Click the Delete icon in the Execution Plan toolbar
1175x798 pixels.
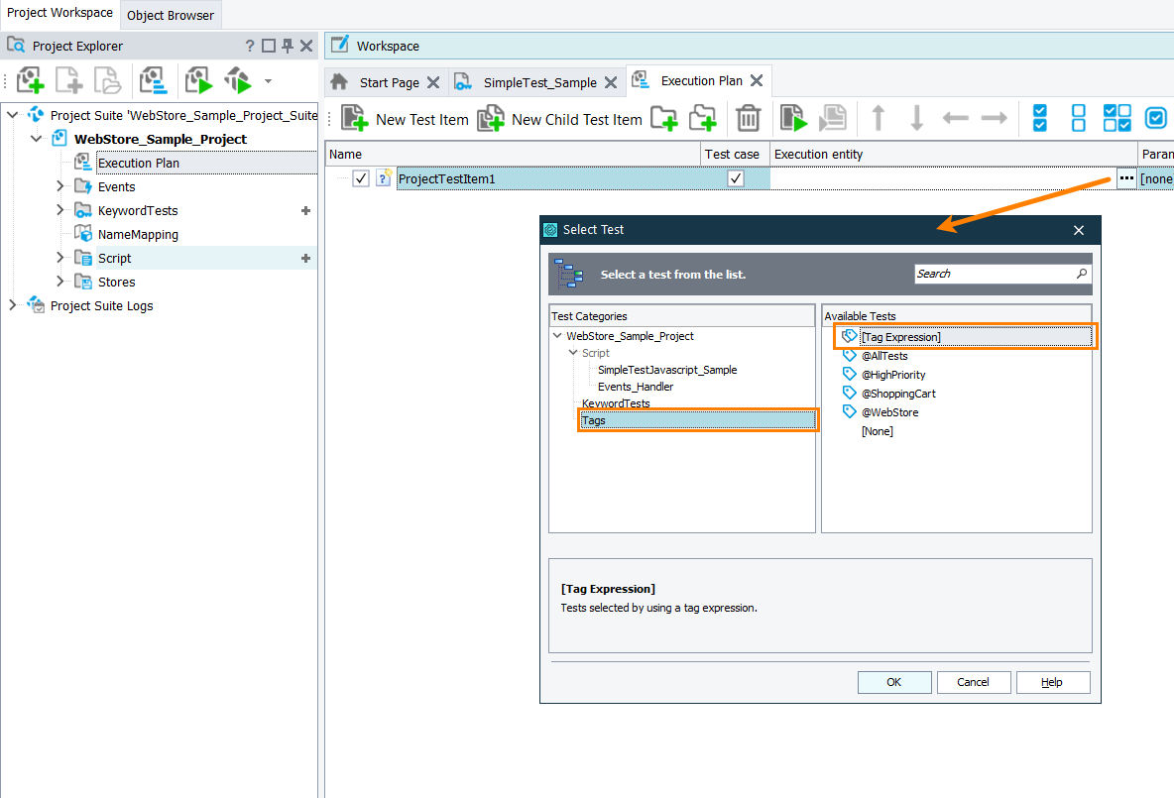coord(749,118)
